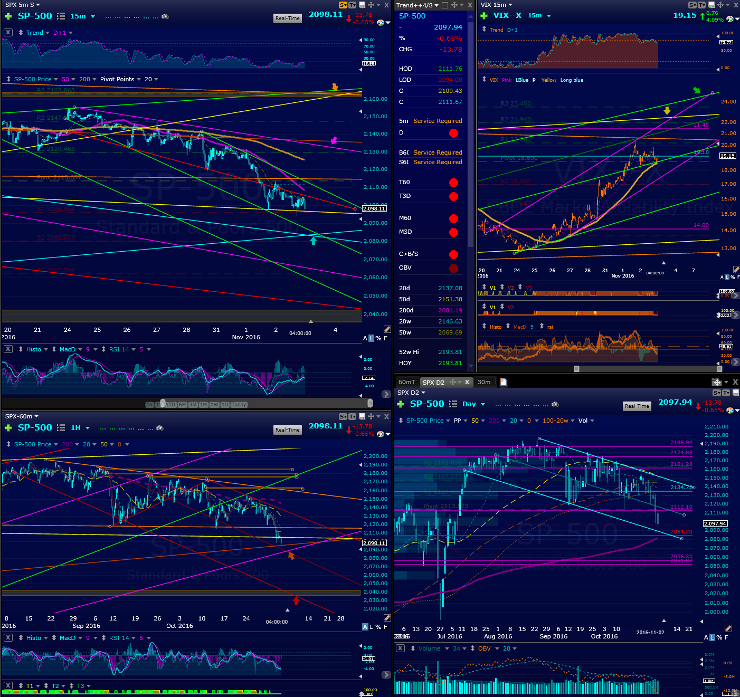Click the green plus icon beside VIX--X symbol
The image size is (740, 697).
pos(484,16)
